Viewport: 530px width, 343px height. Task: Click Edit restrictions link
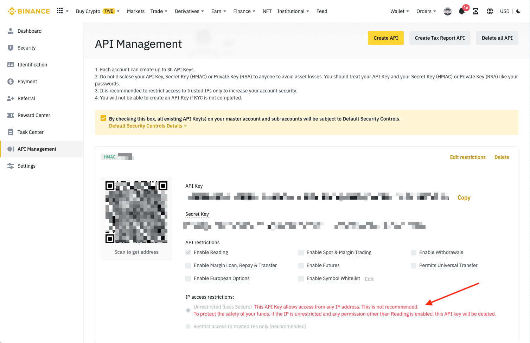pos(468,157)
